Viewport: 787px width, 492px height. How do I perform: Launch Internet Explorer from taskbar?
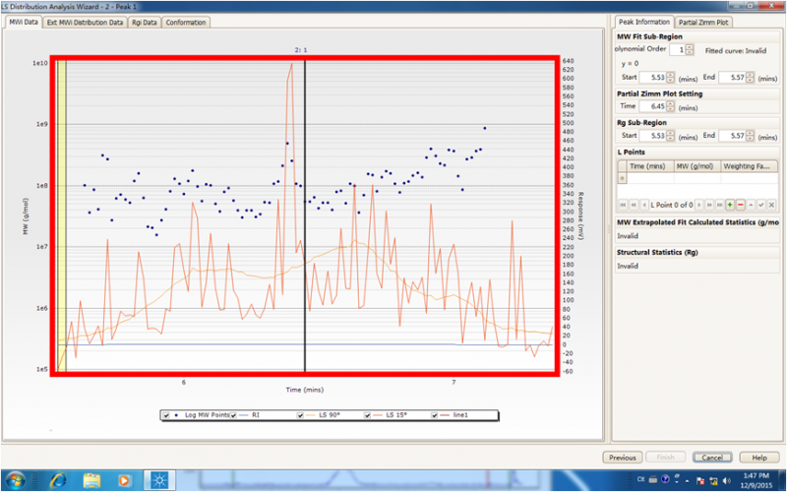click(x=59, y=480)
